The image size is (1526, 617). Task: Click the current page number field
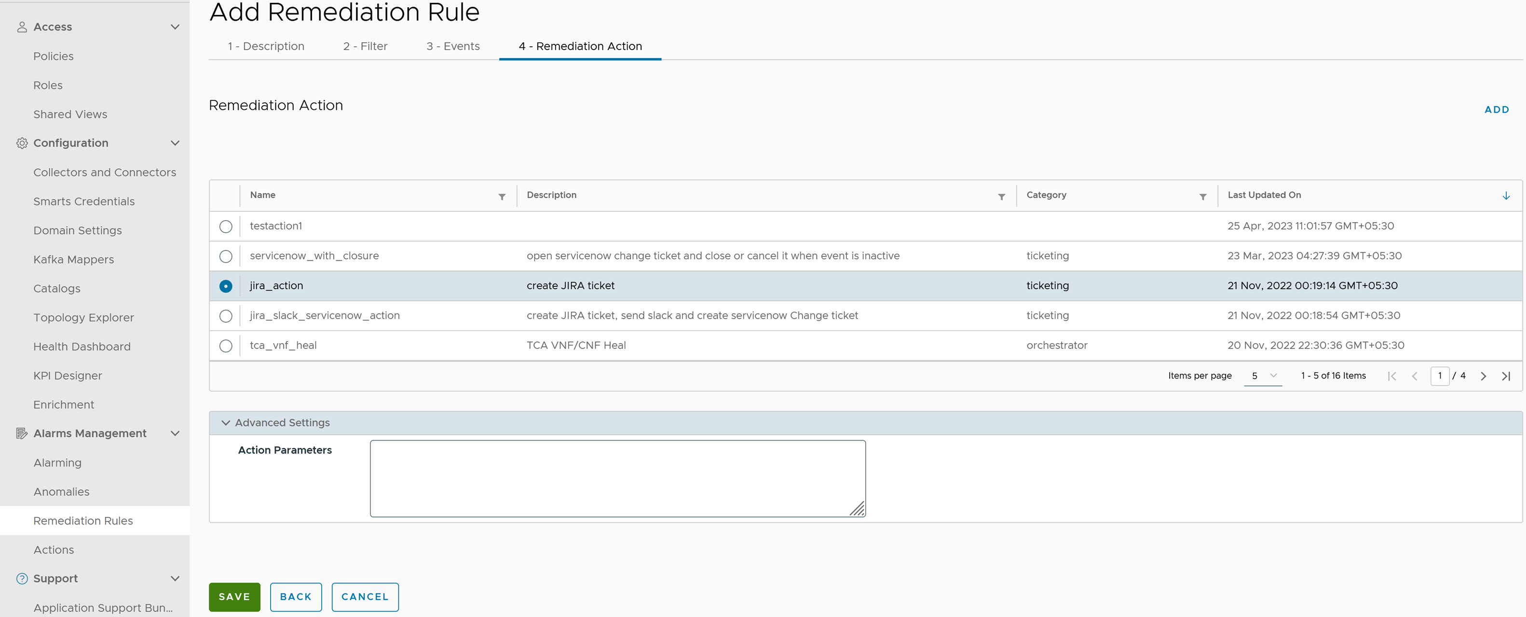(1440, 376)
